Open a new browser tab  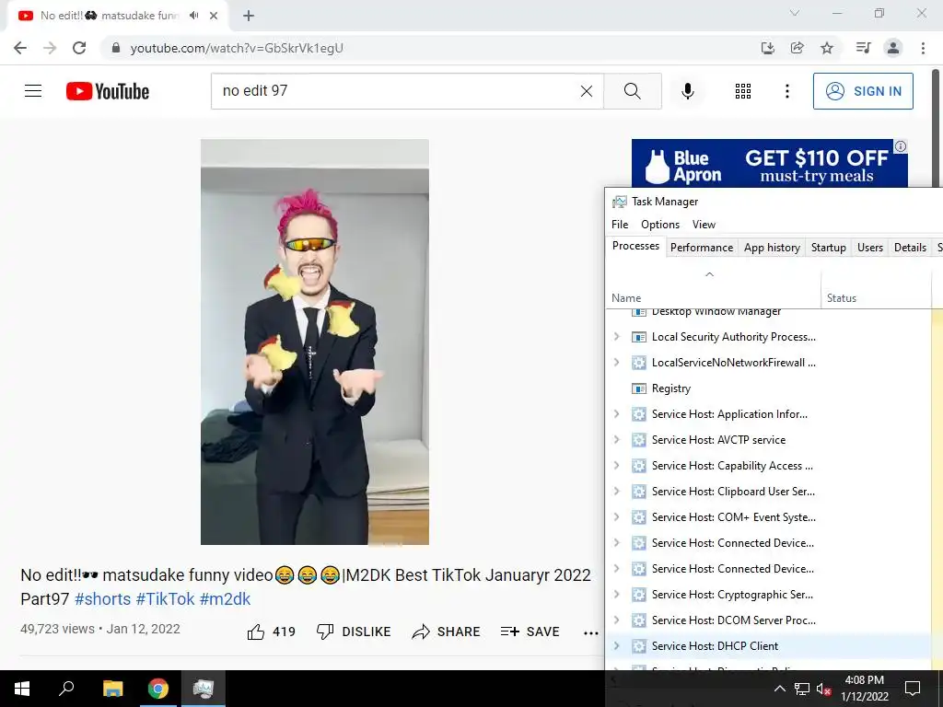click(249, 16)
